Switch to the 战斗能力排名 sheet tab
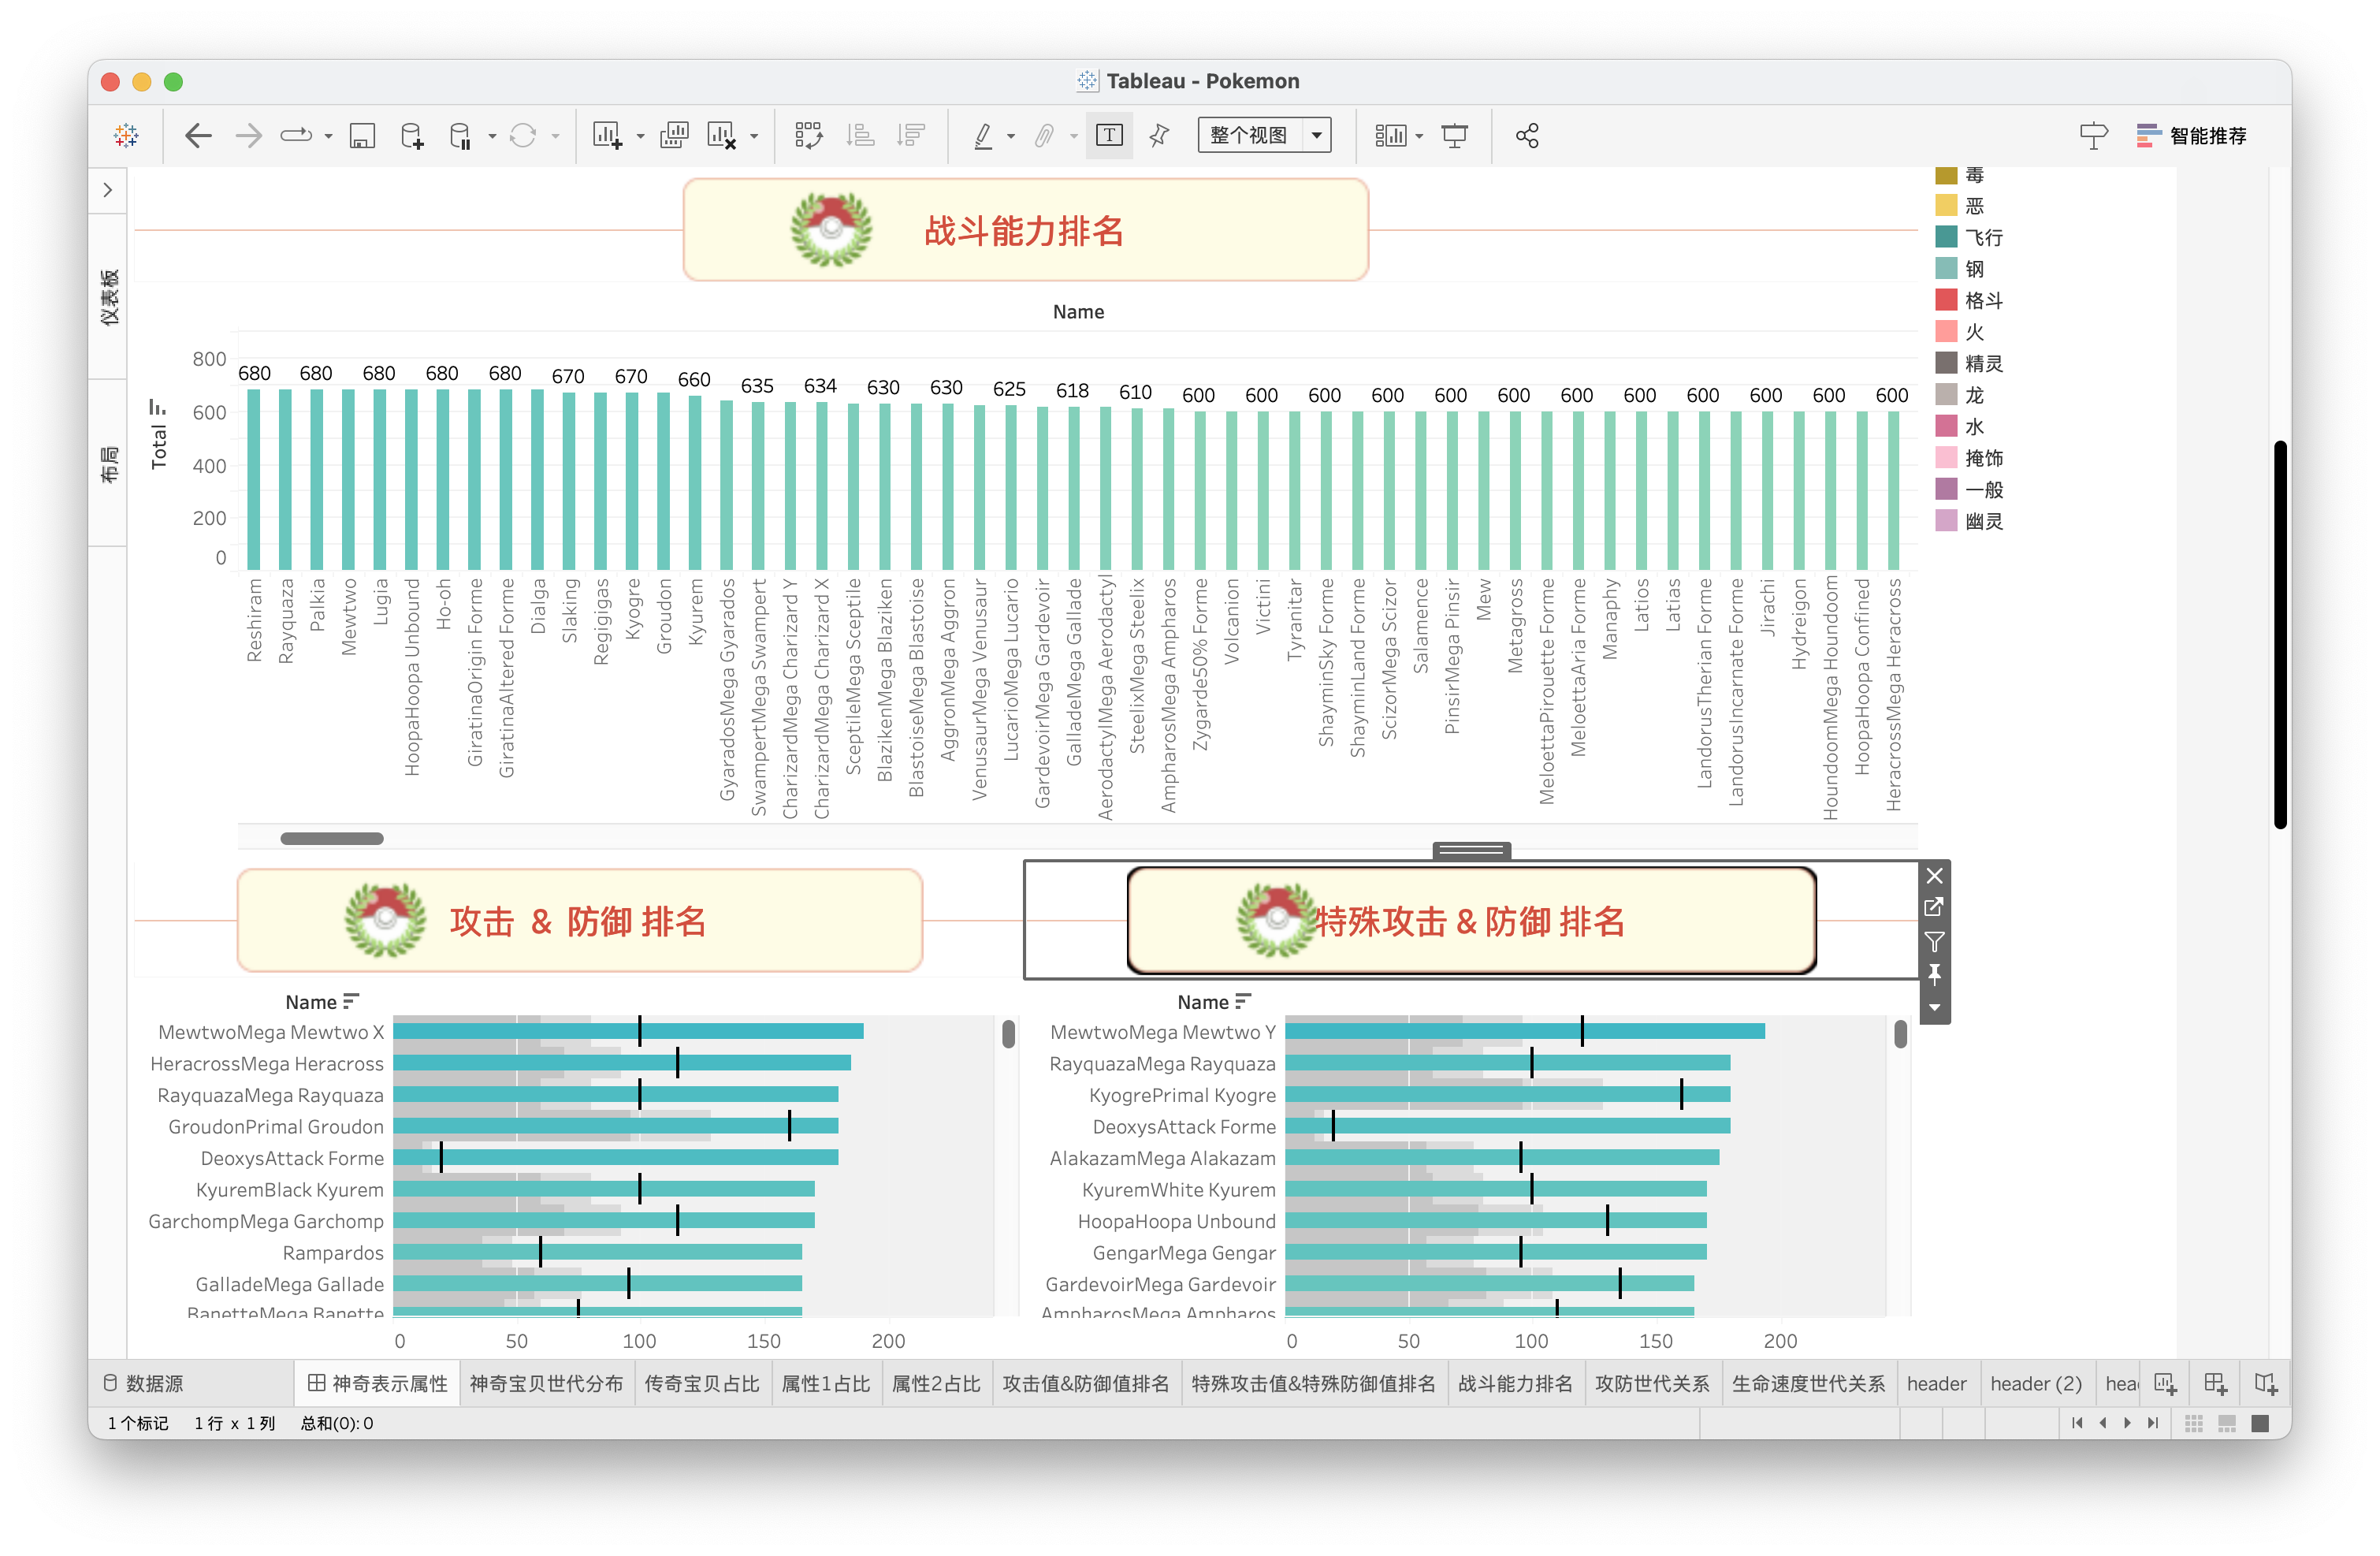 click(1516, 1383)
